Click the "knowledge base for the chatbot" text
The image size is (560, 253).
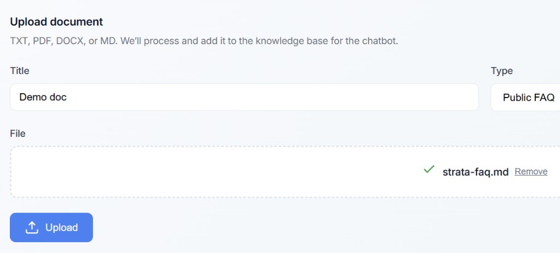(335, 41)
